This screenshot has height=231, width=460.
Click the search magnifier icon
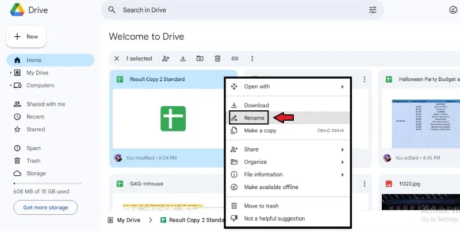click(x=112, y=10)
